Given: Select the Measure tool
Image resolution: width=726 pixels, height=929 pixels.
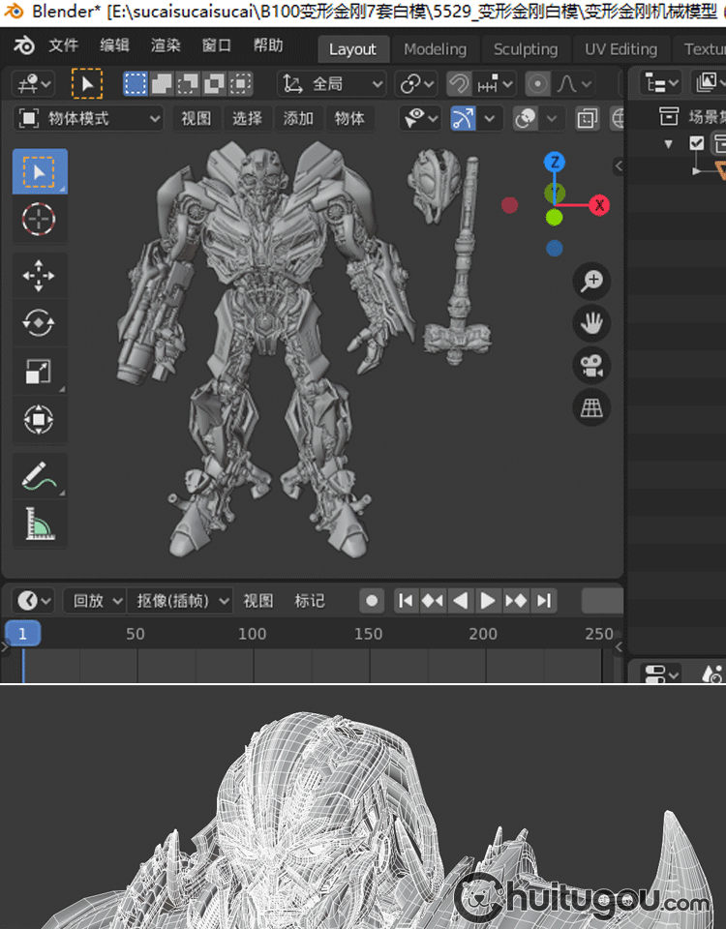Looking at the screenshot, I should pyautogui.click(x=39, y=524).
